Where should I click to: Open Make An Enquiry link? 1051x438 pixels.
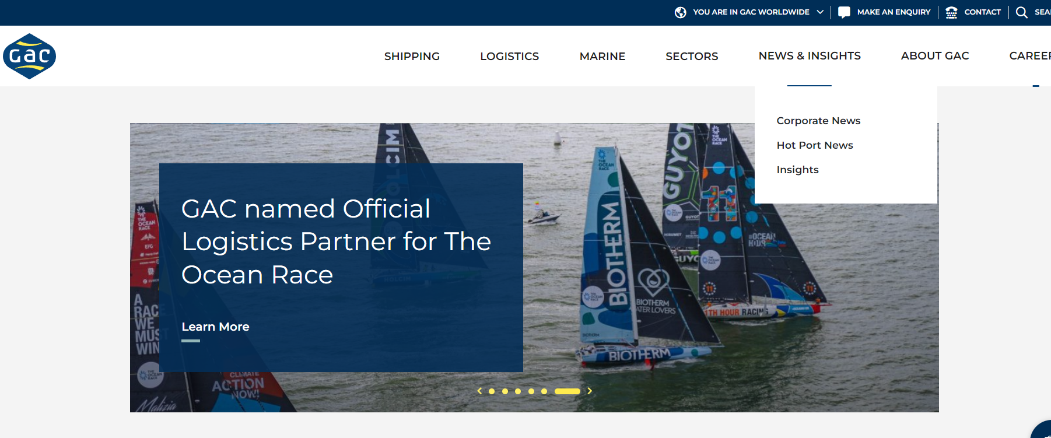pos(894,12)
